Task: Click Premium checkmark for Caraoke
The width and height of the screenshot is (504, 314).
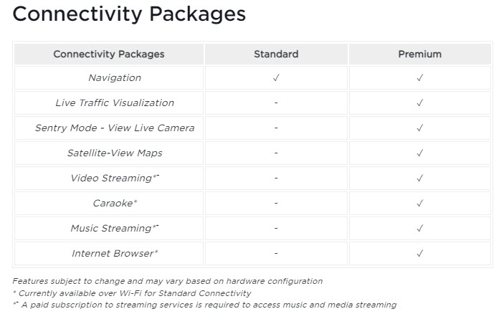Action: (x=420, y=204)
